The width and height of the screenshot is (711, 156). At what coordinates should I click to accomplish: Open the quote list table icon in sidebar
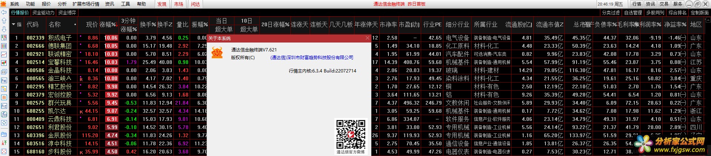click(4, 46)
